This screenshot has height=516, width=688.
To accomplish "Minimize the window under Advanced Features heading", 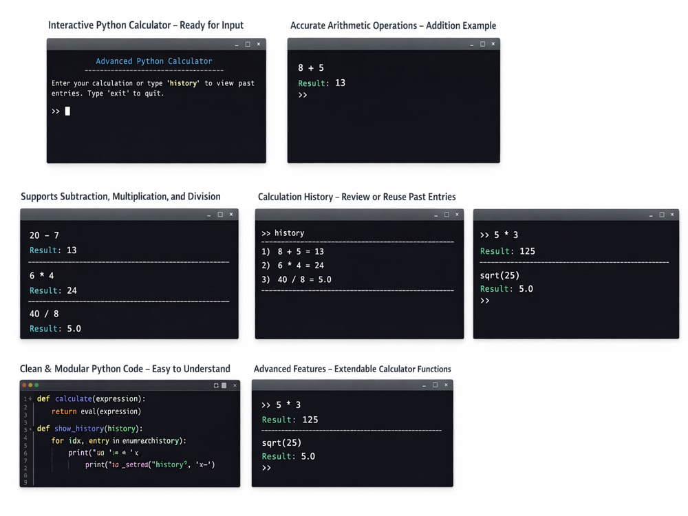I will click(x=424, y=385).
